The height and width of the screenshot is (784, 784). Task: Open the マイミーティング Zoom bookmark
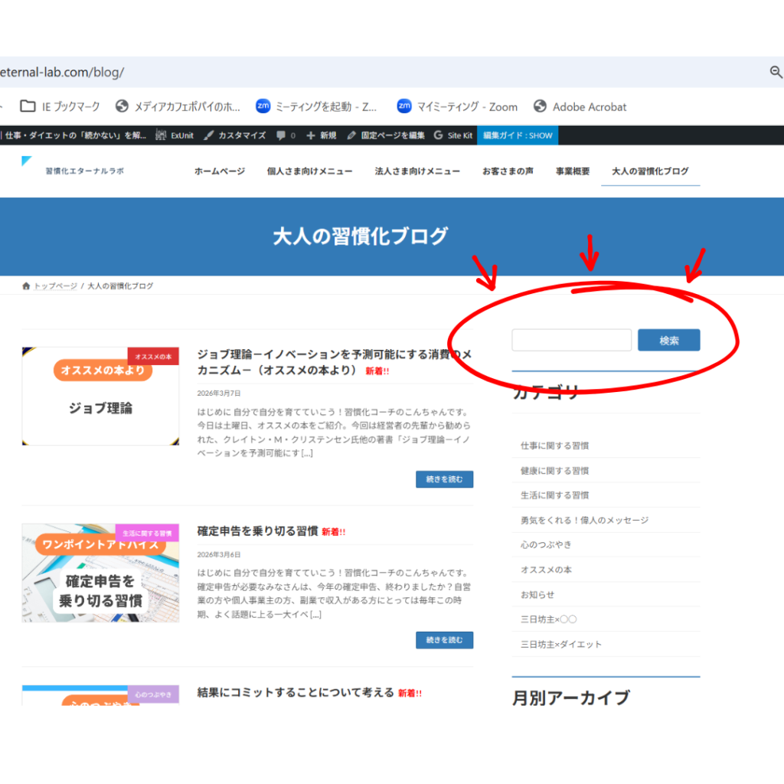coord(457,106)
